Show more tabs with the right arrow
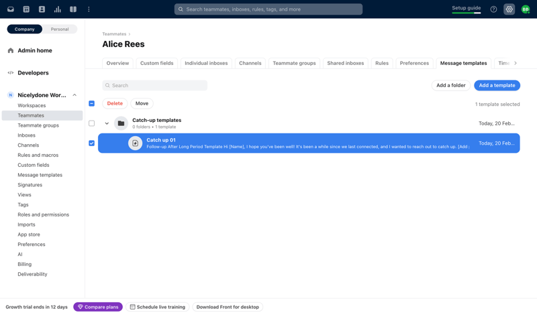Image resolution: width=537 pixels, height=315 pixels. point(516,63)
